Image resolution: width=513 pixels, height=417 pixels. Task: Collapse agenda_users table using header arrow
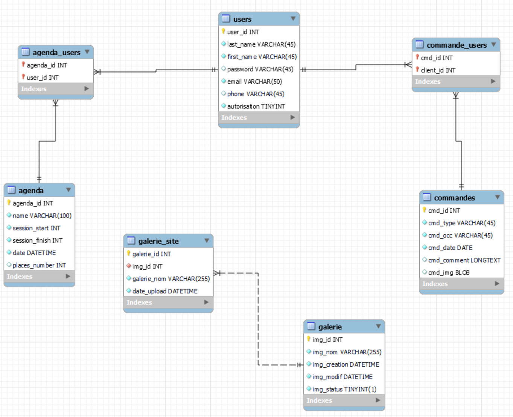click(x=87, y=52)
